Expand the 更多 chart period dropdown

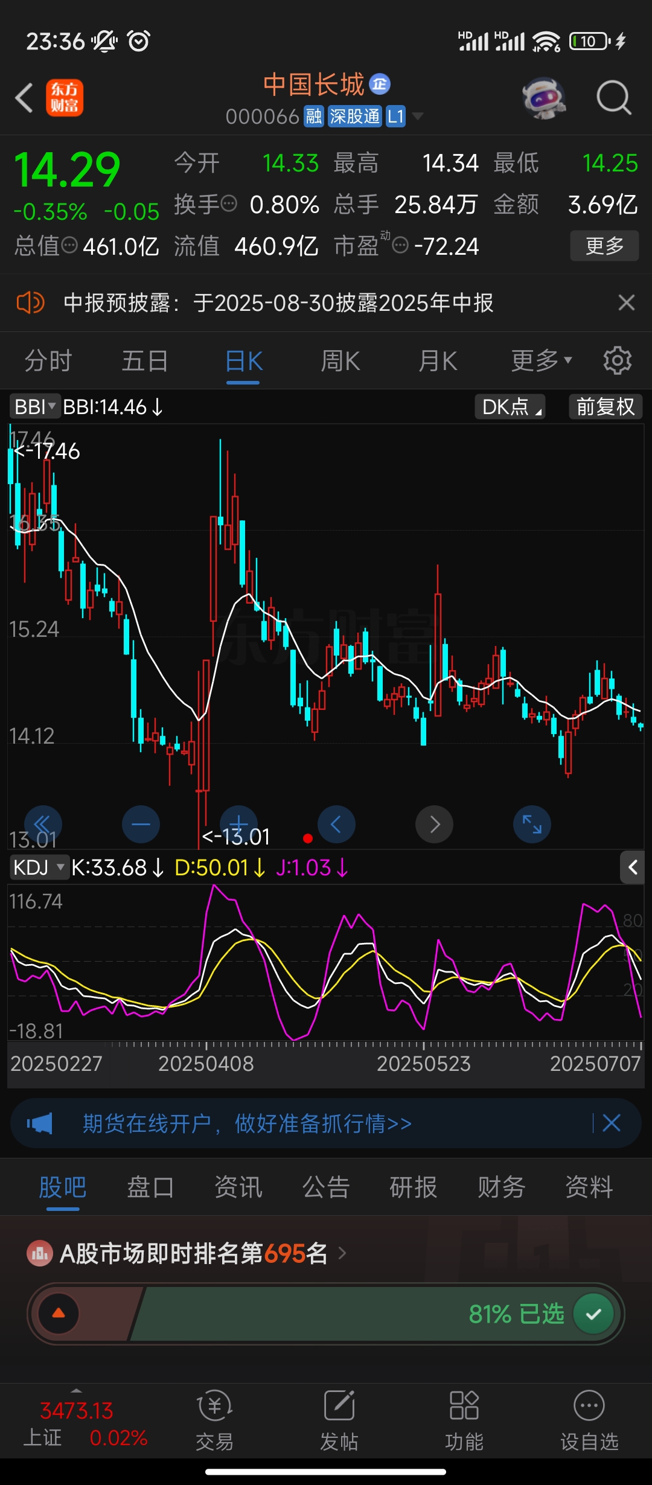[x=541, y=361]
